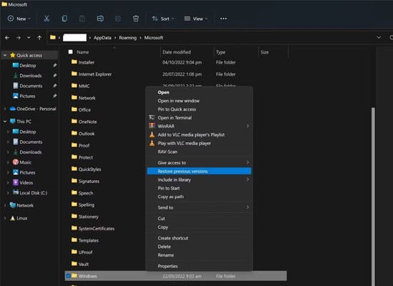Collapse the Quick access tree
Viewport: 393px width, 286px height.
tap(5, 55)
